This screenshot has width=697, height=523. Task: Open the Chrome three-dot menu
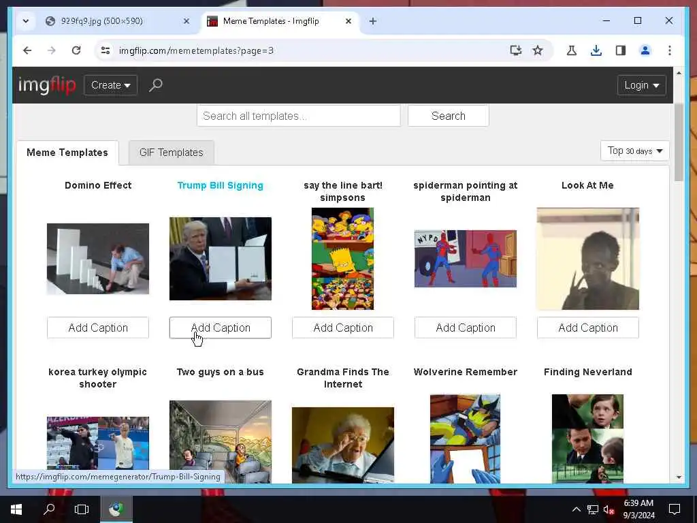tap(670, 50)
